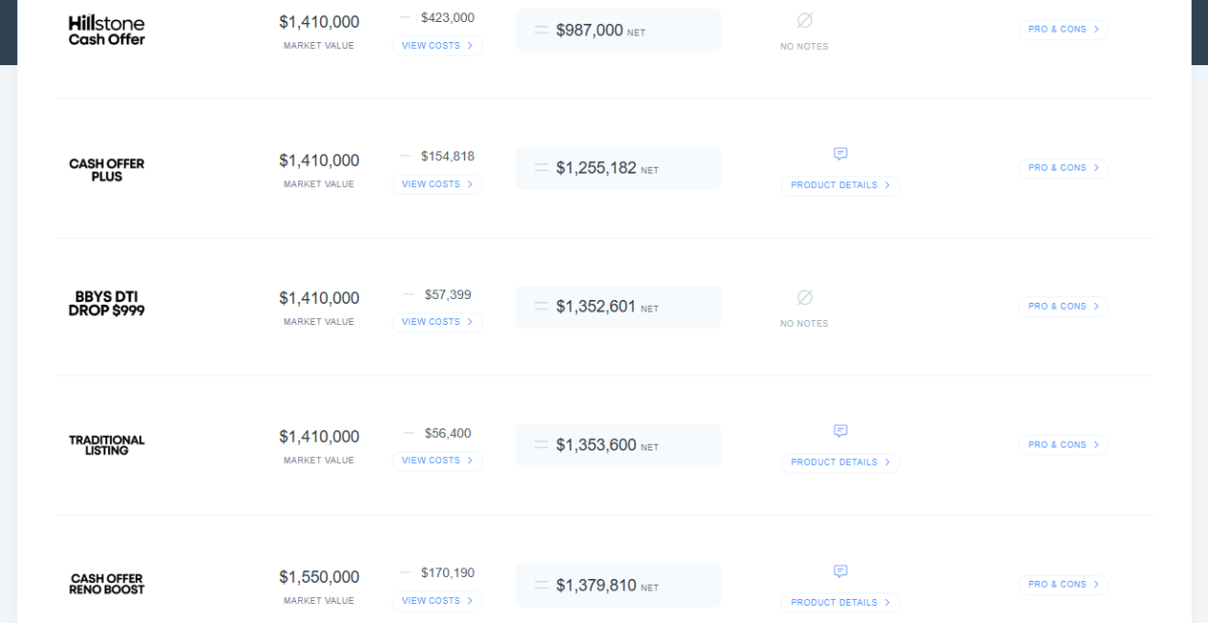Expand View Costs for Cash Offer Plus
The image size is (1208, 623).
pyautogui.click(x=437, y=184)
